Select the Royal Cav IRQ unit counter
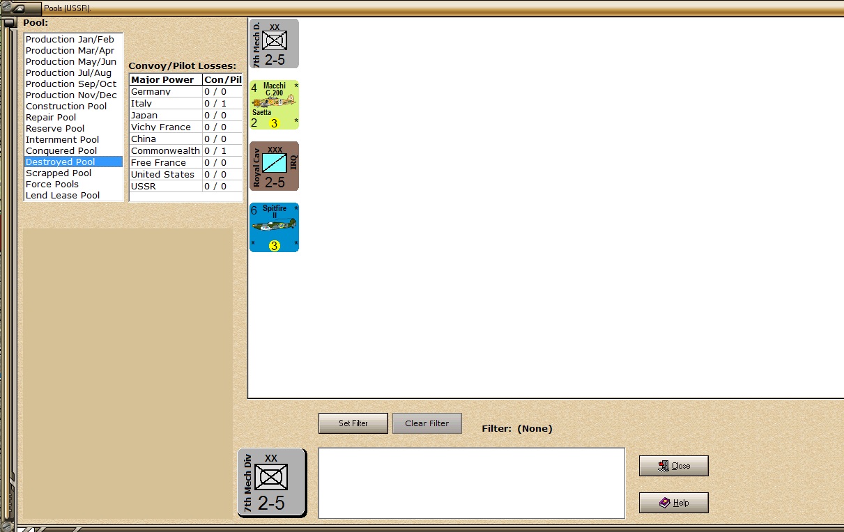Image resolution: width=844 pixels, height=532 pixels. pos(274,166)
